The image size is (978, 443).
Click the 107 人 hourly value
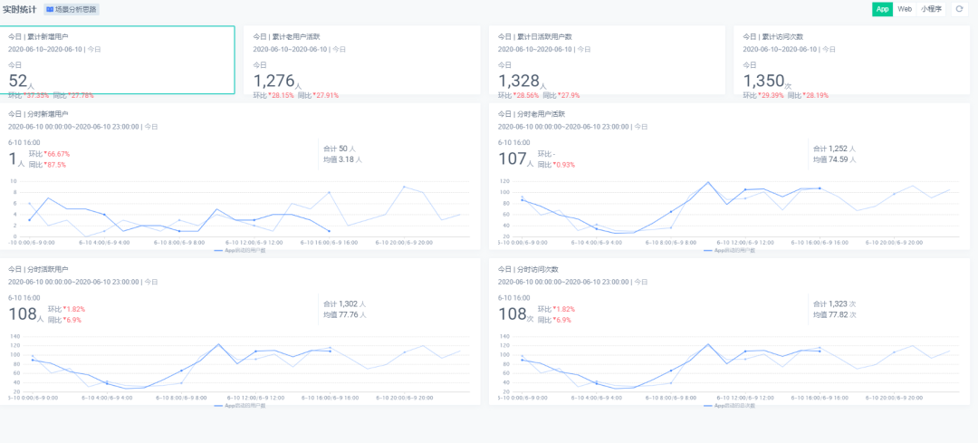(x=516, y=159)
